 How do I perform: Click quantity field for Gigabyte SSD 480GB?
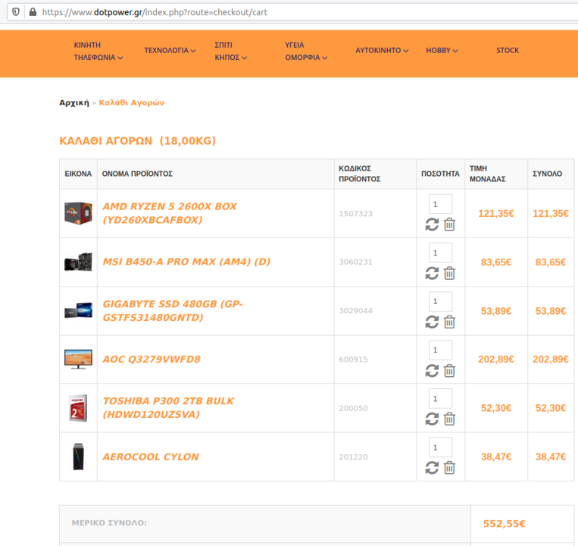click(440, 301)
